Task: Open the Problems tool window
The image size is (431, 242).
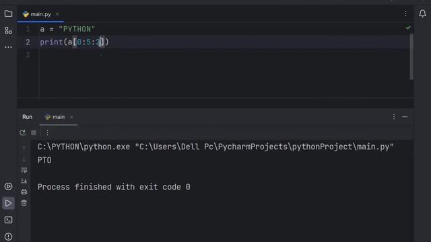Action: tap(8, 237)
